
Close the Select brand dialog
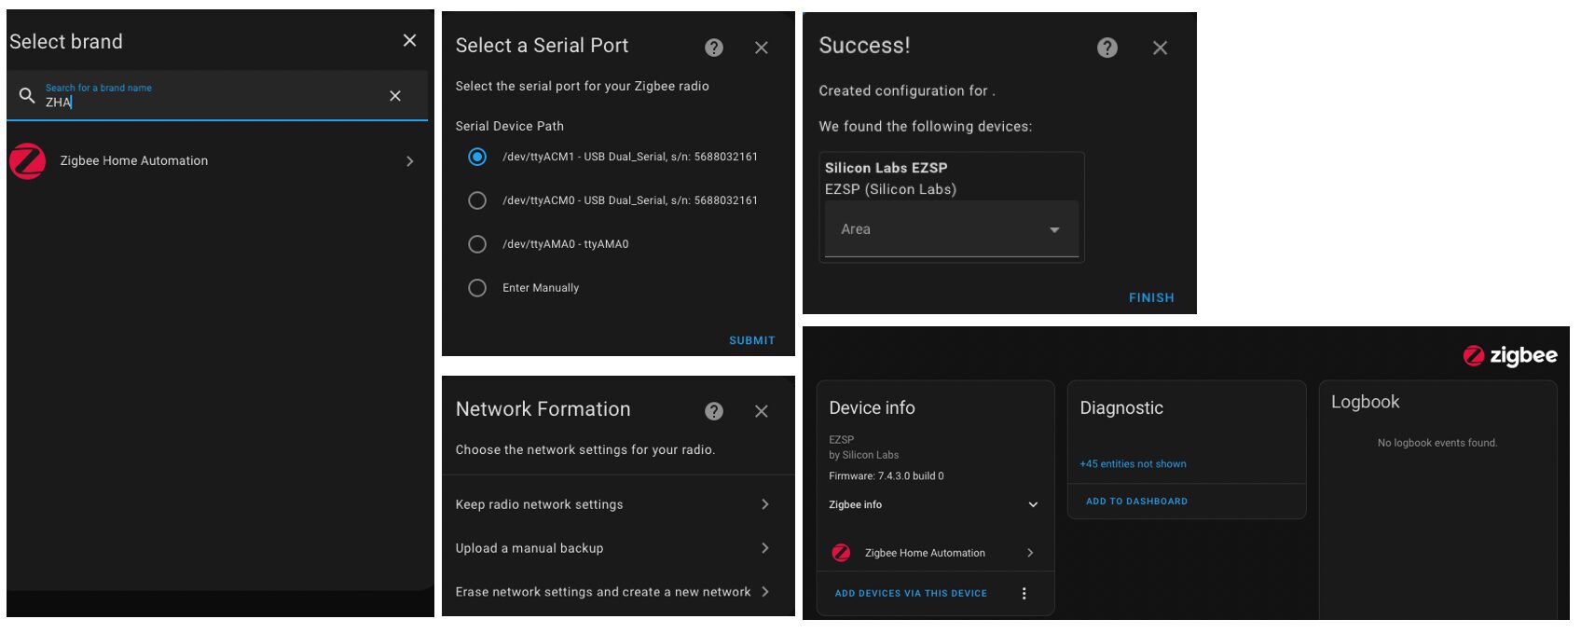(x=409, y=40)
